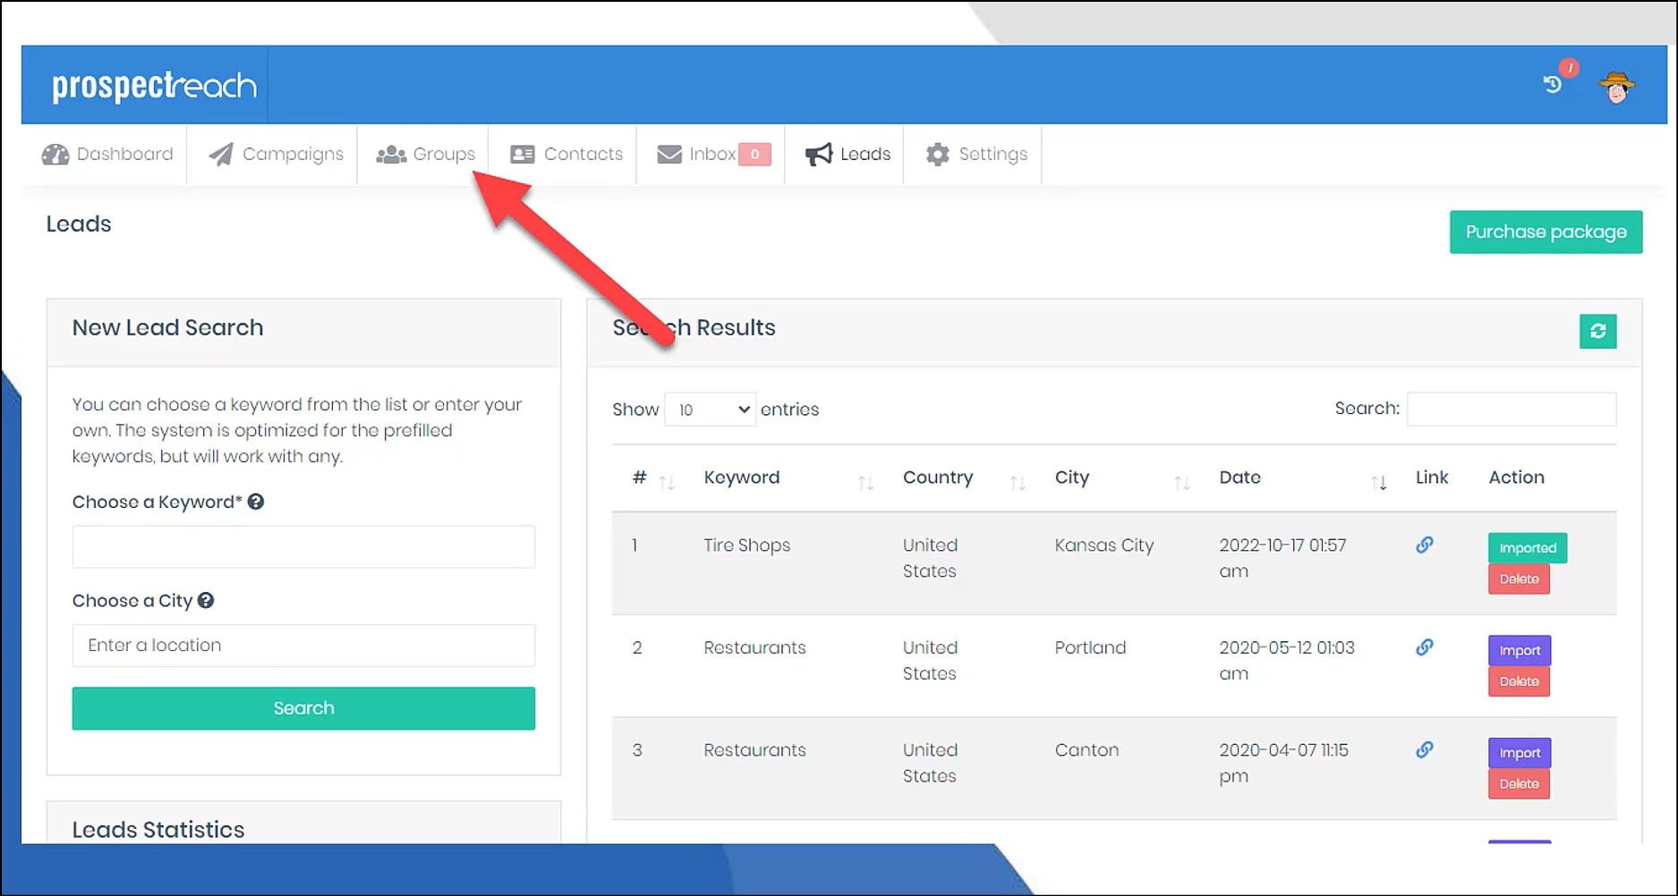
Task: Import the Portland Restaurants leads
Action: pyautogui.click(x=1520, y=650)
